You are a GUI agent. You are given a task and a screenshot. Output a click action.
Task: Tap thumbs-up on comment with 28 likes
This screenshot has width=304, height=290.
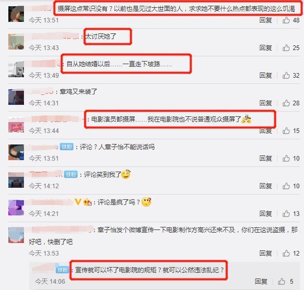286,103
